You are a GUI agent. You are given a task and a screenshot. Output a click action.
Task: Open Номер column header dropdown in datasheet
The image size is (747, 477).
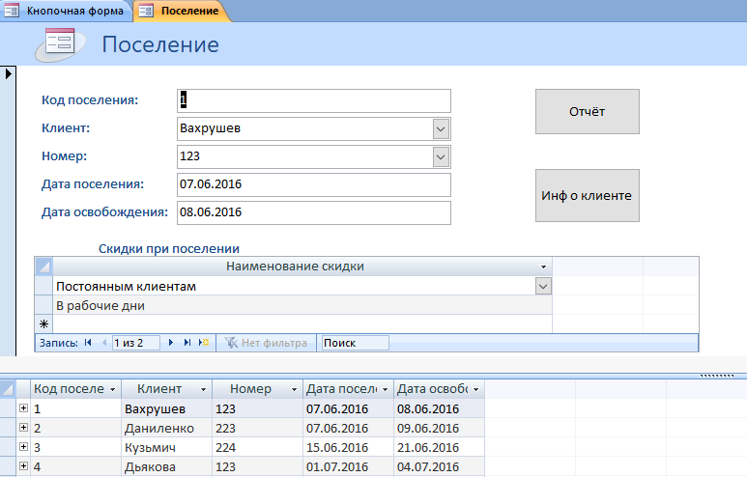[294, 389]
